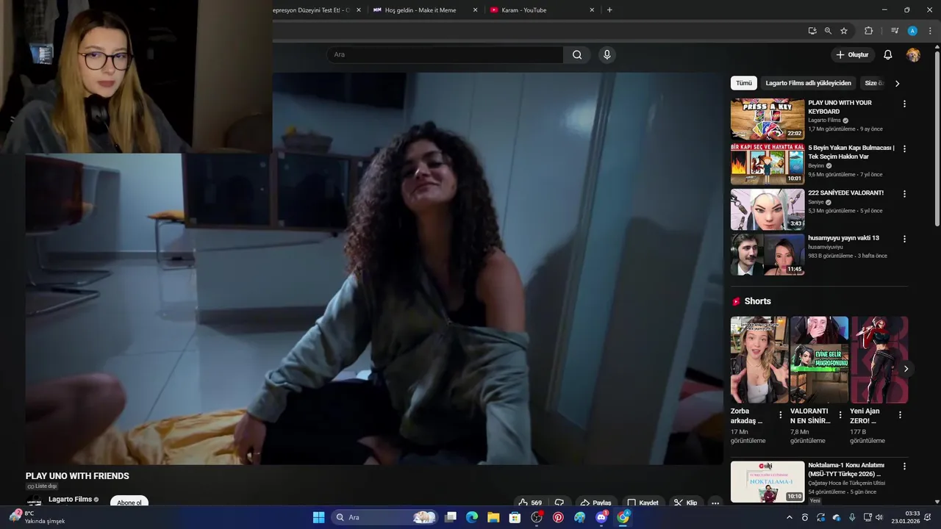
Task: Click Kaydet save button
Action: point(643,503)
